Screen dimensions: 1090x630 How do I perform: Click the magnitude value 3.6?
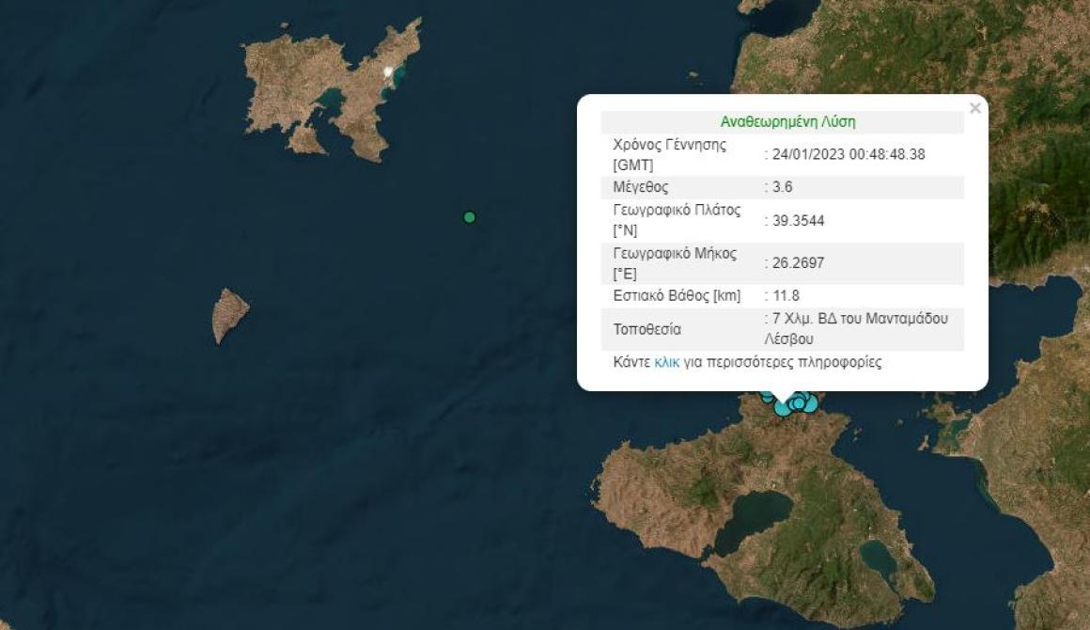click(x=781, y=187)
